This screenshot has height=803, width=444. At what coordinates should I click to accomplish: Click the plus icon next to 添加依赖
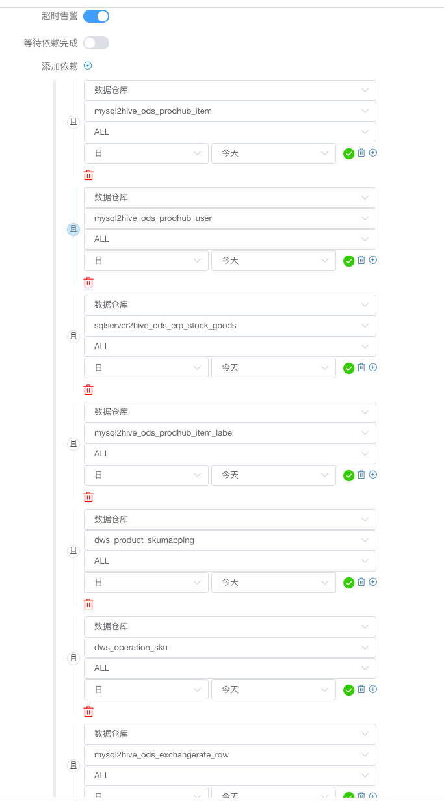pos(88,66)
